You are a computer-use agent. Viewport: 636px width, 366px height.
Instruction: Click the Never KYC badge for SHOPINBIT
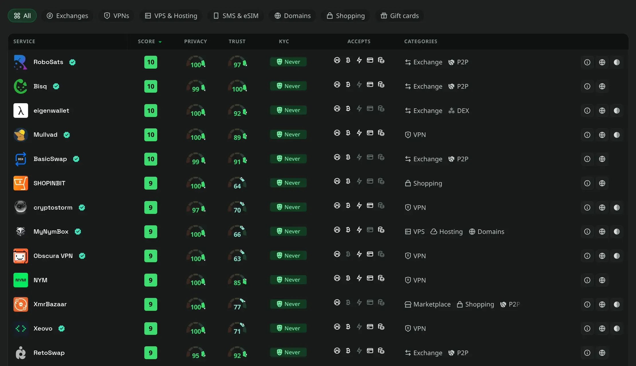pos(288,183)
